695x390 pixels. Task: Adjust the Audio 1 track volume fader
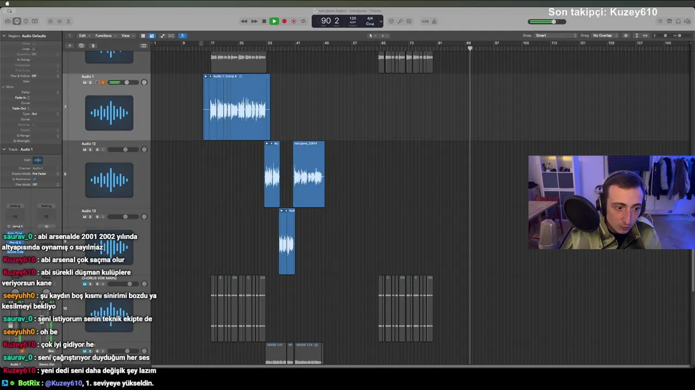123,82
